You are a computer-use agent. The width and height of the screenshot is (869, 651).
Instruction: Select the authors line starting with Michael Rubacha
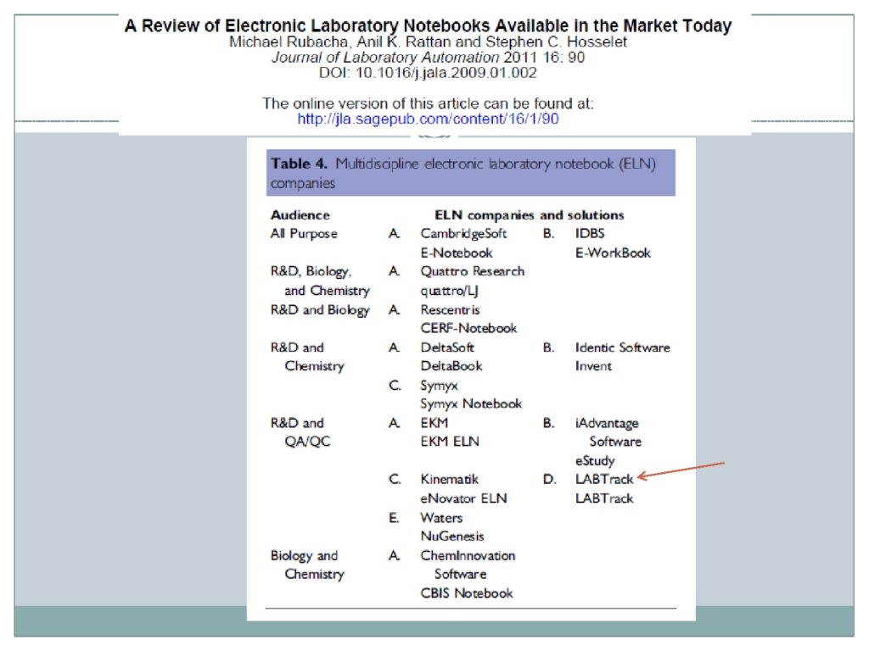428,42
